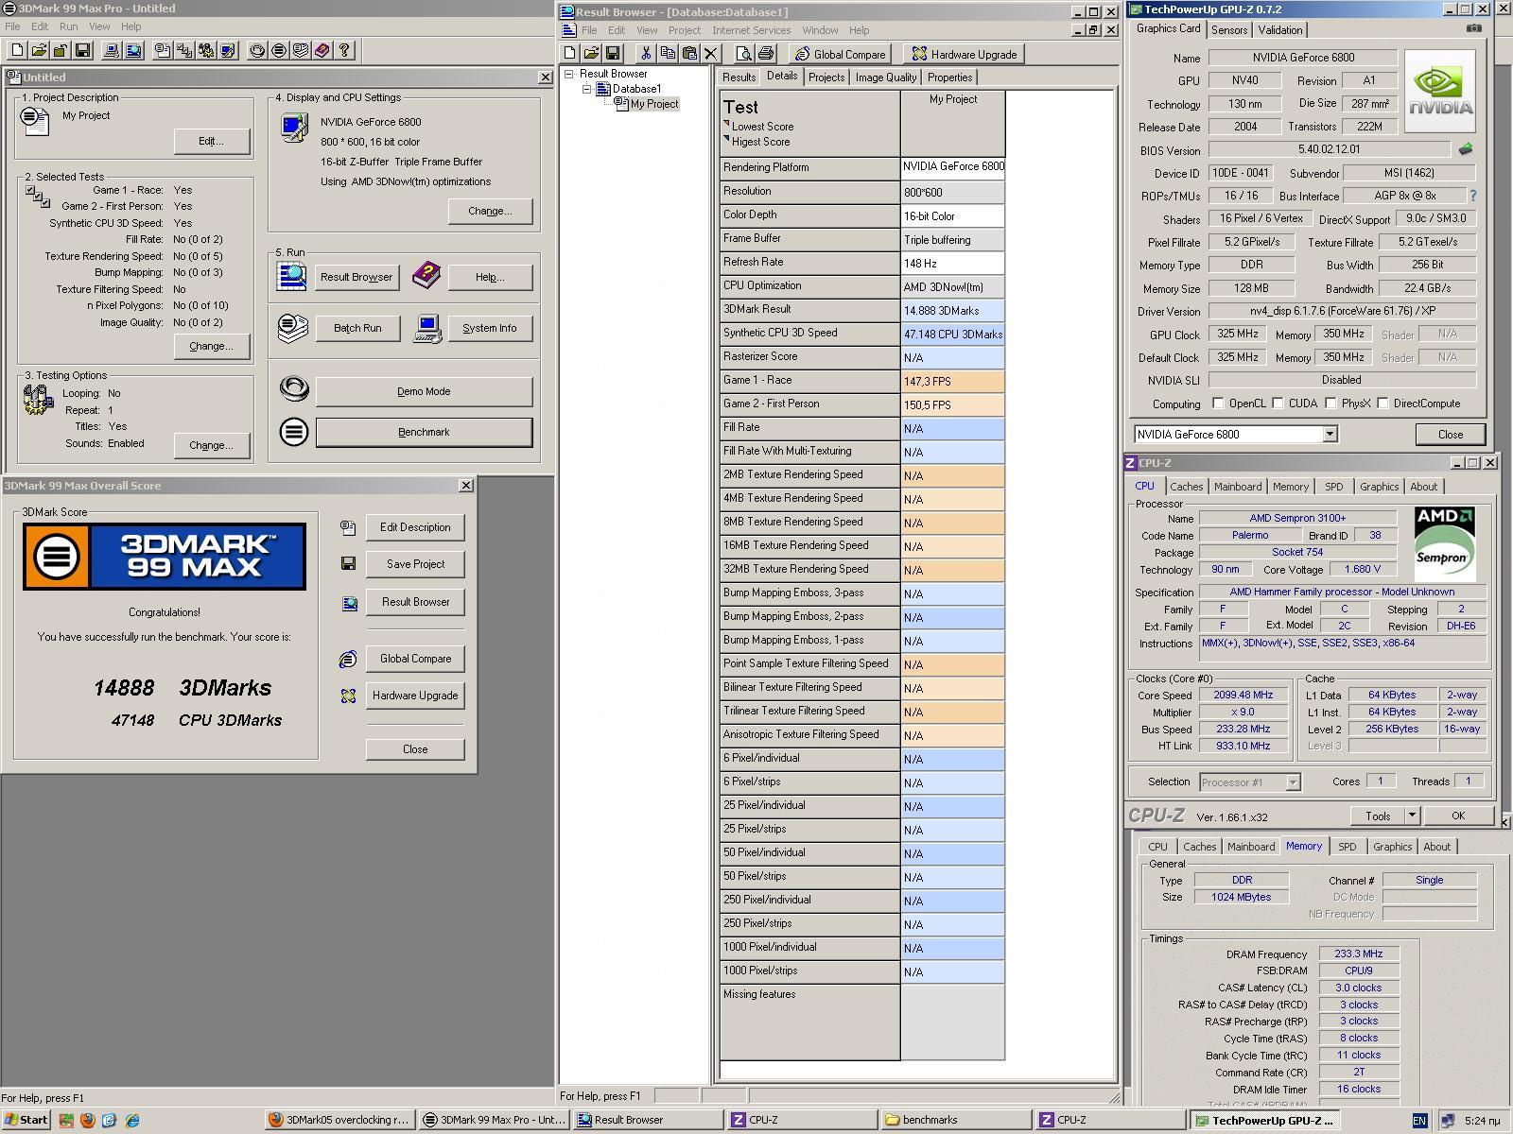Enable PhysX checkbox in GPU-Z
1513x1134 pixels.
coord(1330,403)
